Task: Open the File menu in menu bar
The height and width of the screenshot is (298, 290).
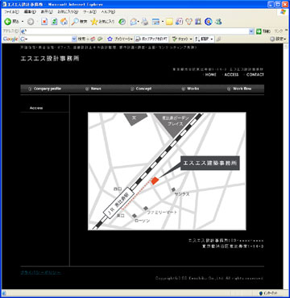Action: (11, 12)
